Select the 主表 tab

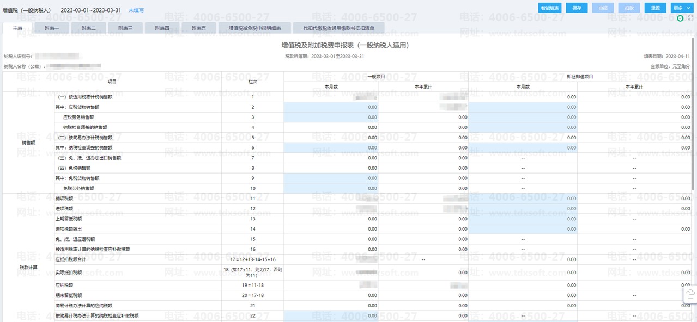pos(17,28)
